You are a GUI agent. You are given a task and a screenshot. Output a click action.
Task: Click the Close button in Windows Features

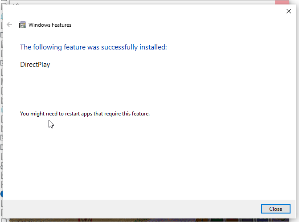click(x=275, y=209)
